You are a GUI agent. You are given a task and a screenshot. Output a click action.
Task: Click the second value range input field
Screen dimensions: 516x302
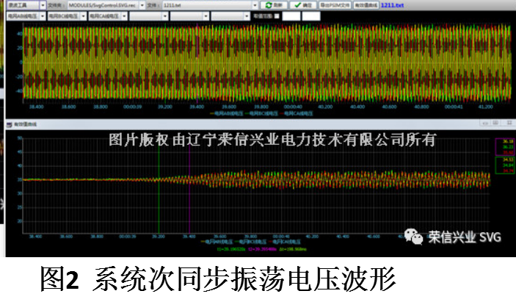click(x=309, y=15)
